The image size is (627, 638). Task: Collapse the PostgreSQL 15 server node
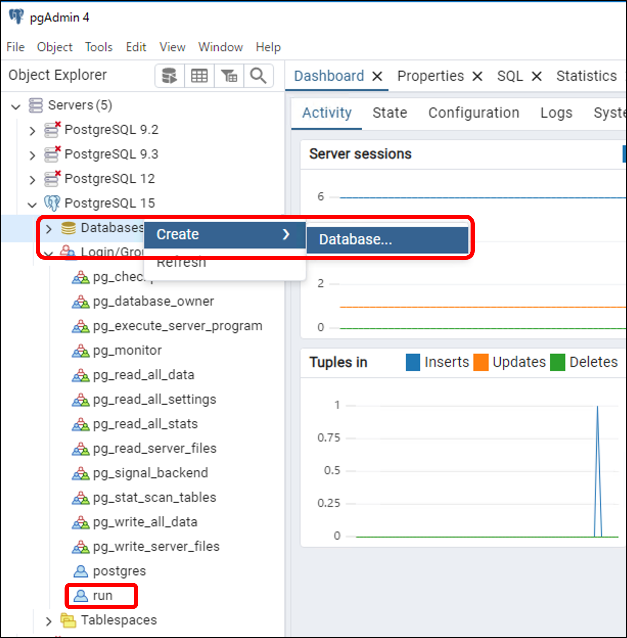point(32,205)
